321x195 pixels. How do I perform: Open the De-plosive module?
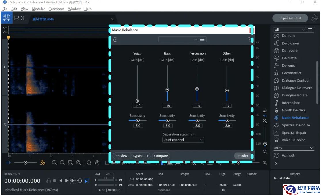point(290,43)
